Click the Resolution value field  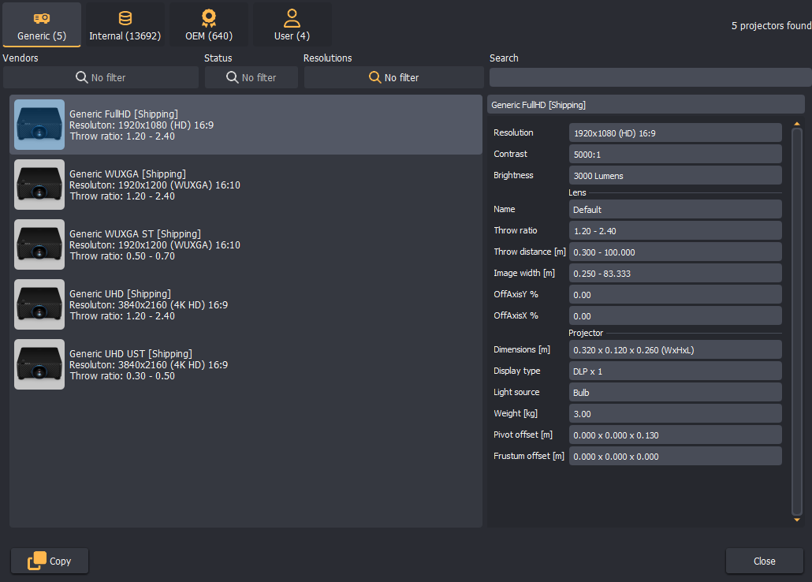676,132
